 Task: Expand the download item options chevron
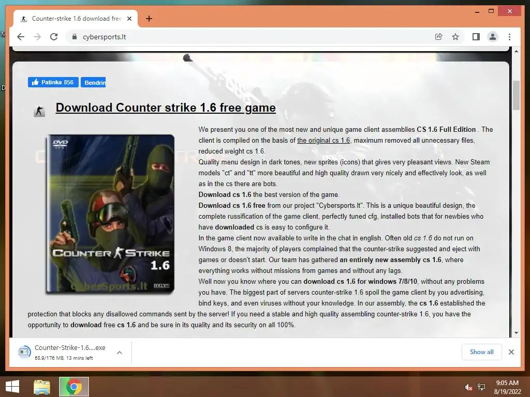click(120, 353)
